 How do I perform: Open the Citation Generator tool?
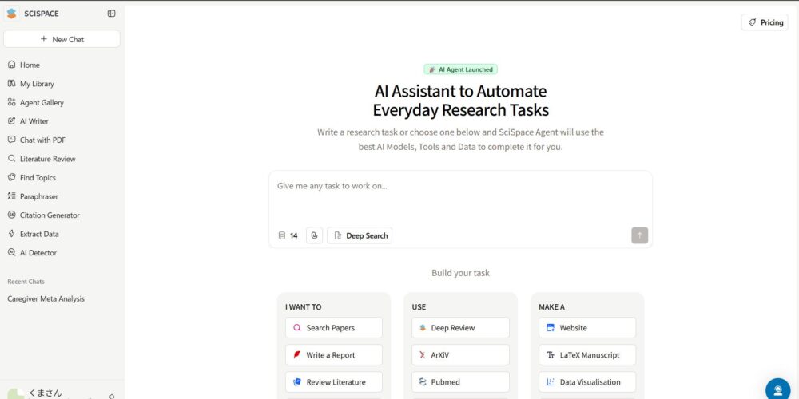pos(50,215)
